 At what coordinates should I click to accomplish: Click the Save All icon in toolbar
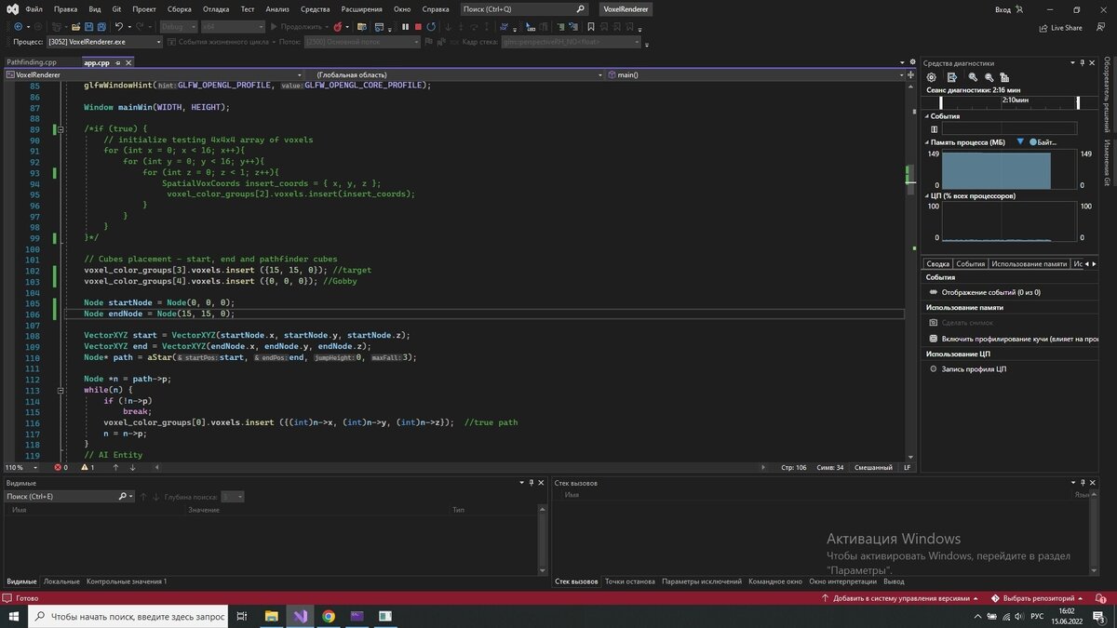(100, 27)
